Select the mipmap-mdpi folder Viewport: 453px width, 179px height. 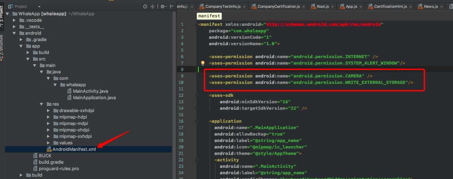73,124
